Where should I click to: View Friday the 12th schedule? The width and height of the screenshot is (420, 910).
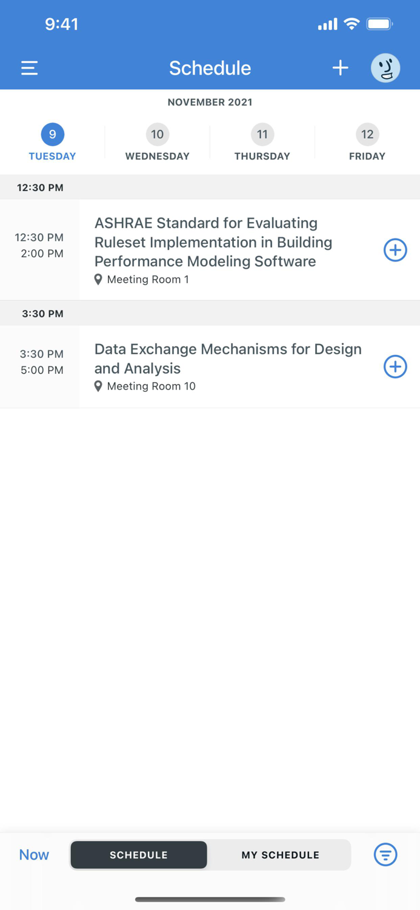(367, 142)
